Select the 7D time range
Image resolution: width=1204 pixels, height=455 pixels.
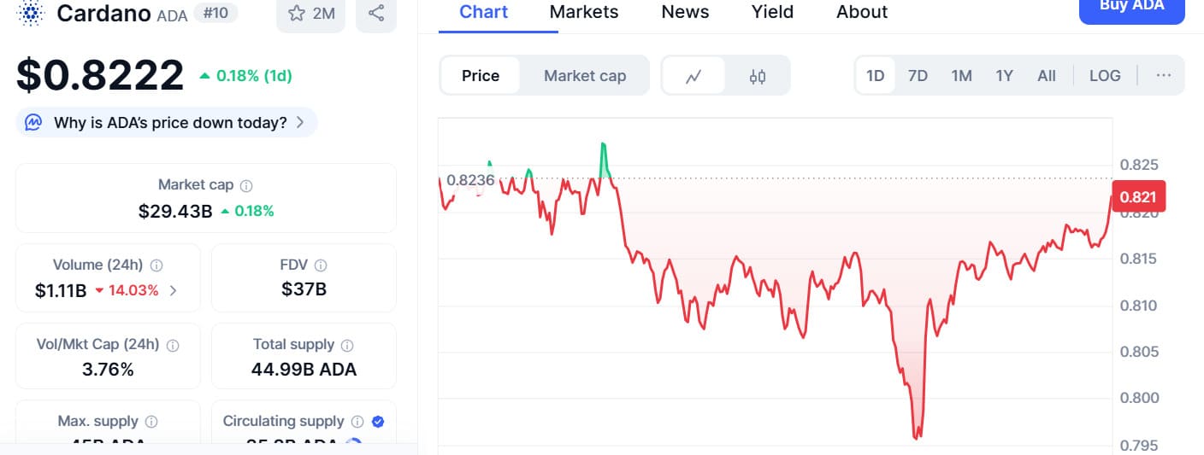pyautogui.click(x=918, y=76)
